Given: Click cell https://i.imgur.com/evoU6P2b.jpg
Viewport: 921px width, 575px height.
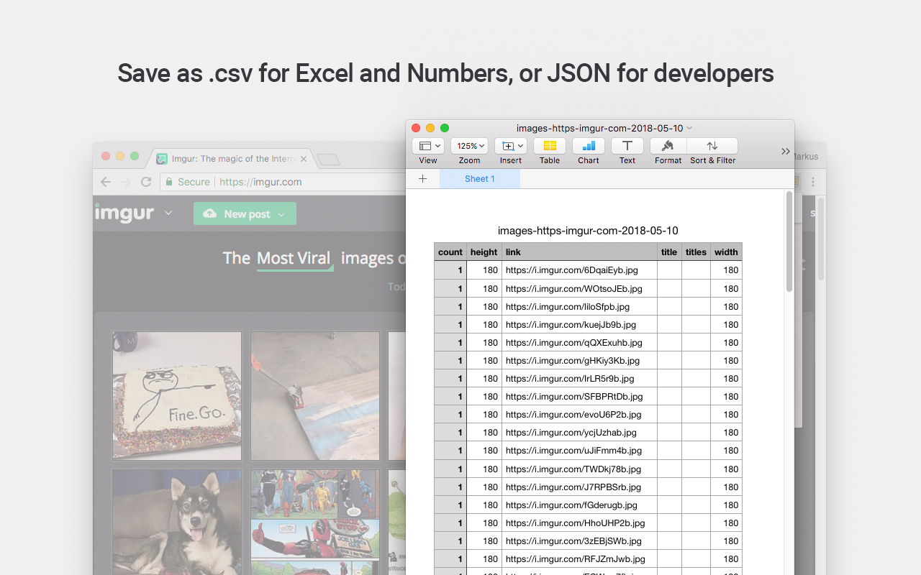Looking at the screenshot, I should pos(579,414).
